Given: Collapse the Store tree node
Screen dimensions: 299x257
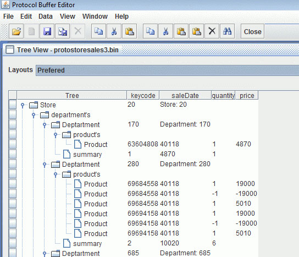Looking at the screenshot, I should [23, 105].
